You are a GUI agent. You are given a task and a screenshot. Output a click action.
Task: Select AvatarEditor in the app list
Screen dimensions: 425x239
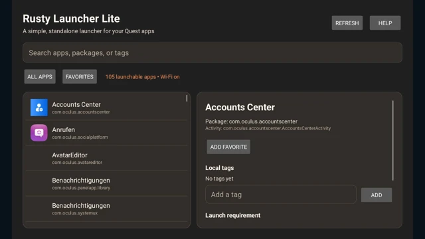tap(106, 158)
